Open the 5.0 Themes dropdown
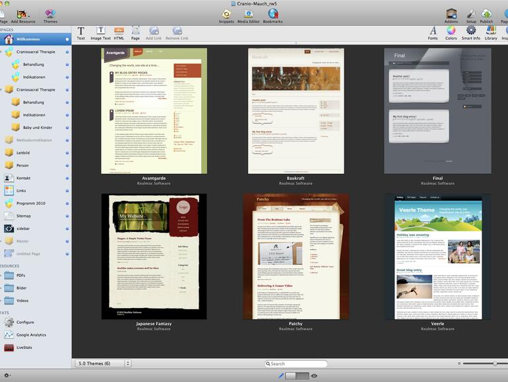 [104, 363]
